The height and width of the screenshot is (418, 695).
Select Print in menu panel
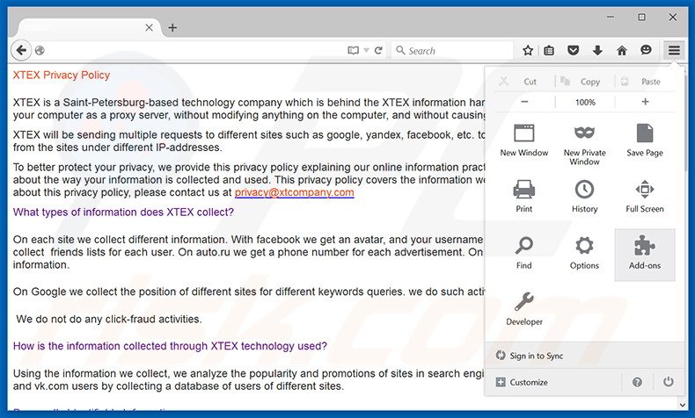tap(524, 196)
